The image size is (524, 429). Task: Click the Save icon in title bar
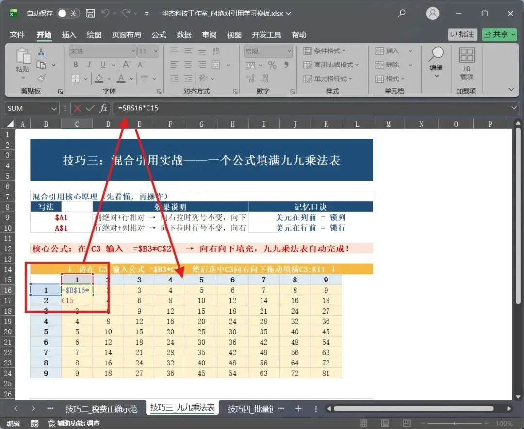(x=90, y=14)
